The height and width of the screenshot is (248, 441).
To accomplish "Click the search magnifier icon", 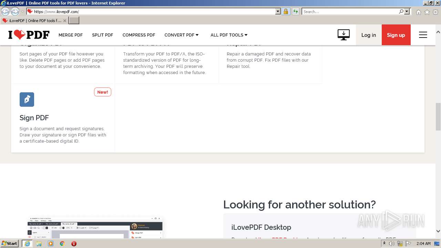I will (401, 11).
